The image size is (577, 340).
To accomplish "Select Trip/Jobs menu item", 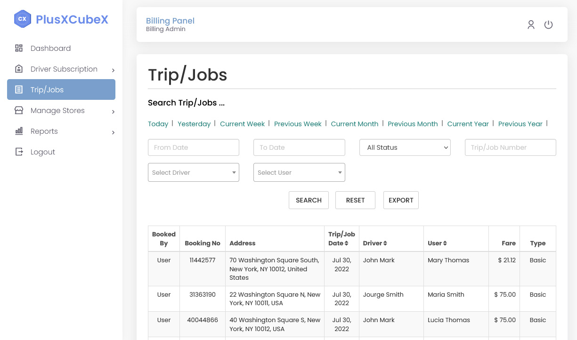I will pyautogui.click(x=61, y=89).
